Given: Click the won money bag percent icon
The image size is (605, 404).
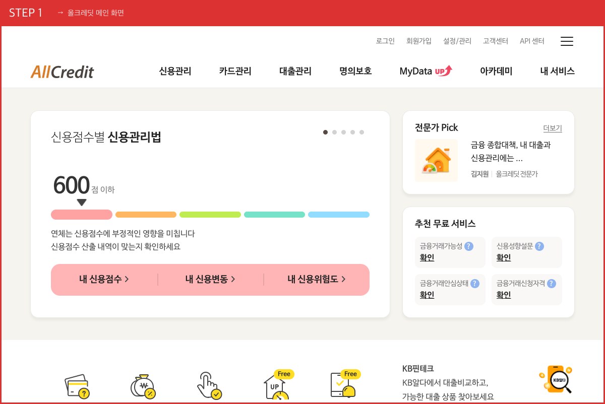Looking at the screenshot, I should click(143, 387).
